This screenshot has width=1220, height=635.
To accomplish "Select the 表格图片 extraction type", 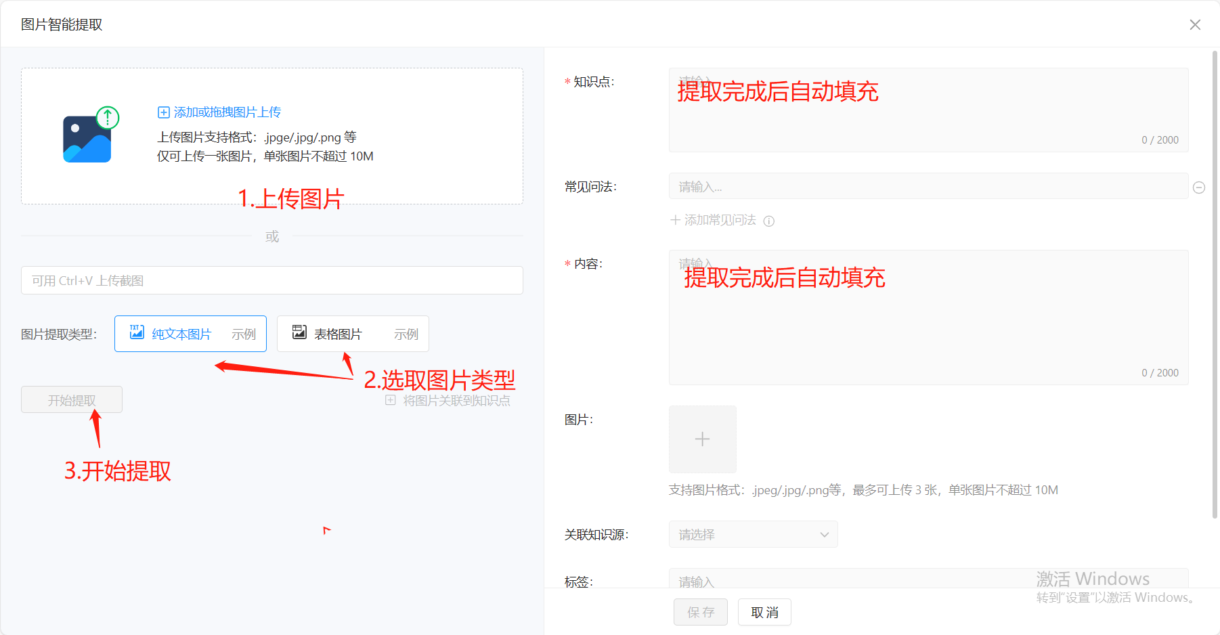I will click(353, 334).
